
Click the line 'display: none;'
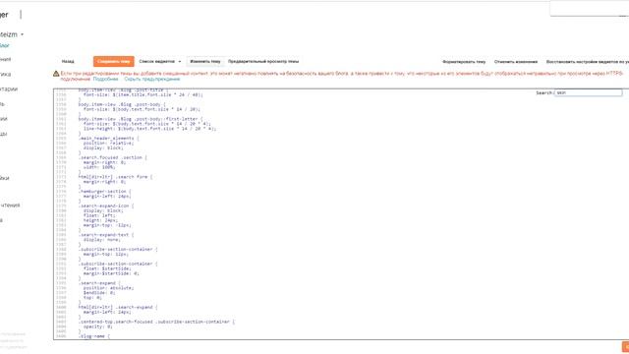[102, 240]
